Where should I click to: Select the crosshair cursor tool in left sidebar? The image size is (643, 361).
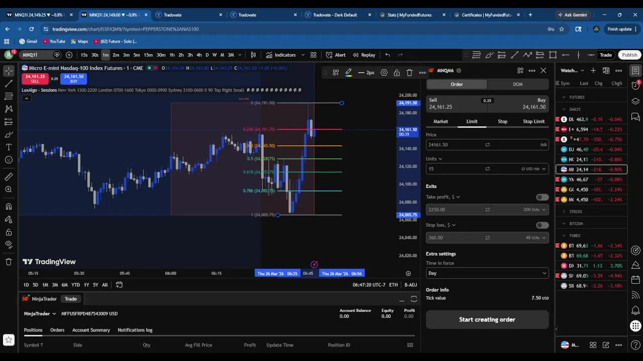[x=9, y=71]
